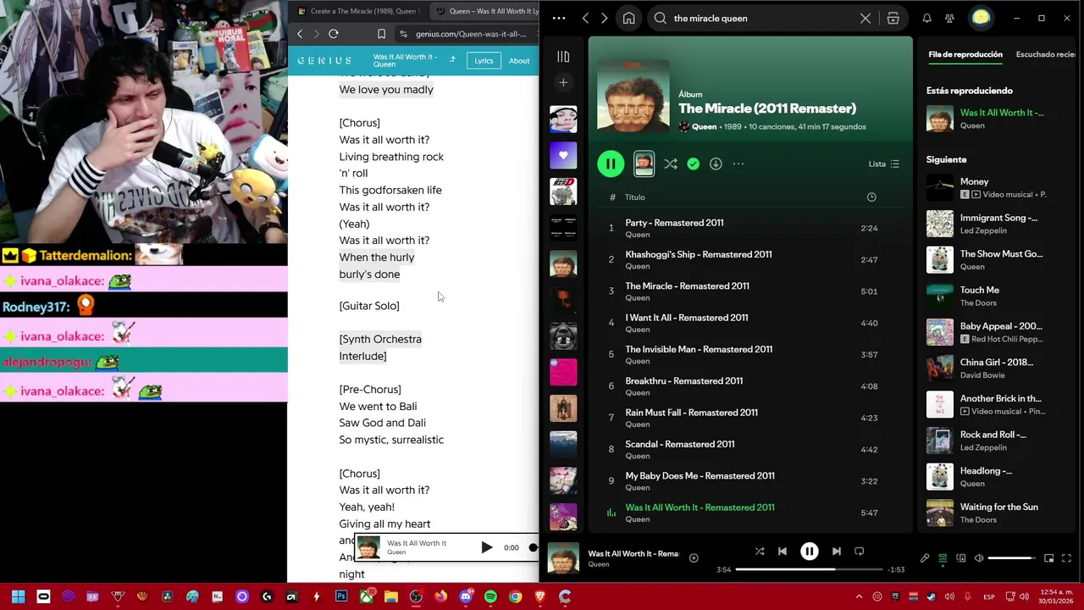Open Connect to a device icon
The height and width of the screenshot is (610, 1084).
click(x=961, y=558)
